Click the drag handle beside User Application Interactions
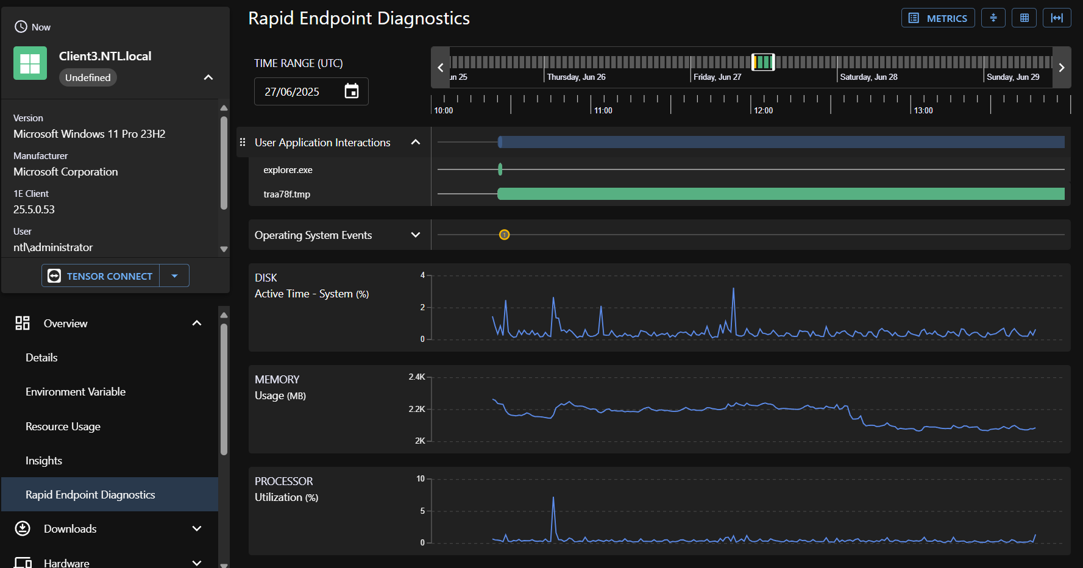 (243, 143)
